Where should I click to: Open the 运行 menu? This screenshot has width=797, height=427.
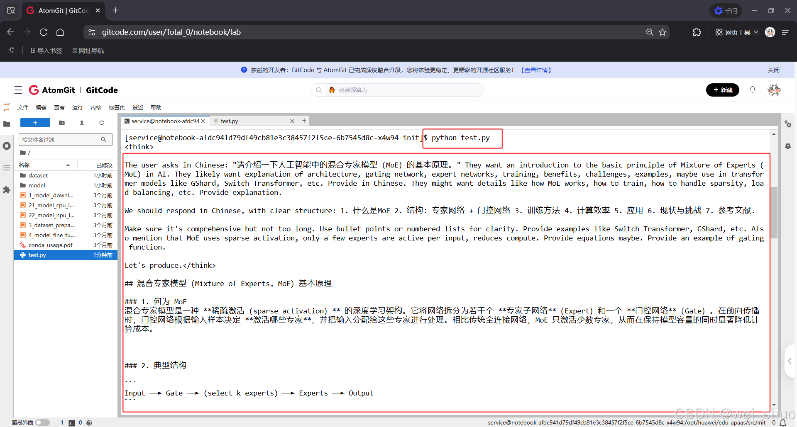tap(78, 107)
